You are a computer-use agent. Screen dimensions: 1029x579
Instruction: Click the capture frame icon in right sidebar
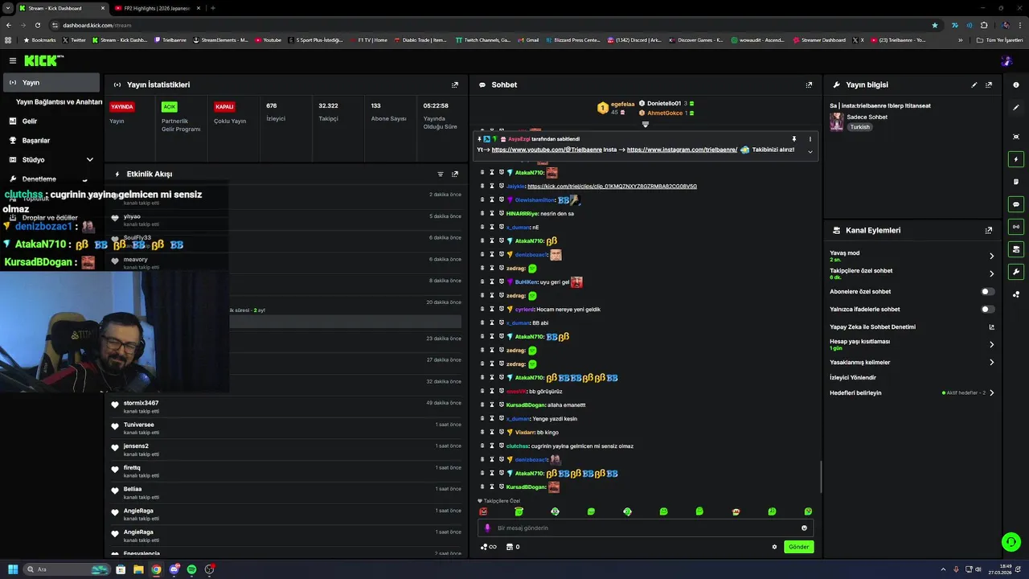1016,137
